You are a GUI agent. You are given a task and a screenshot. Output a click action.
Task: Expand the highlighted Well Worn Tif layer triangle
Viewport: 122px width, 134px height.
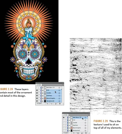pos(69,118)
